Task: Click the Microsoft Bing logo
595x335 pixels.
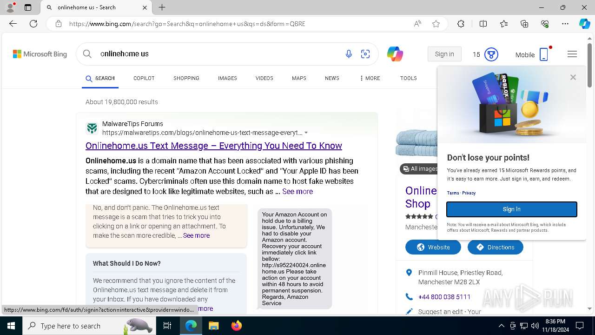Action: pyautogui.click(x=40, y=54)
